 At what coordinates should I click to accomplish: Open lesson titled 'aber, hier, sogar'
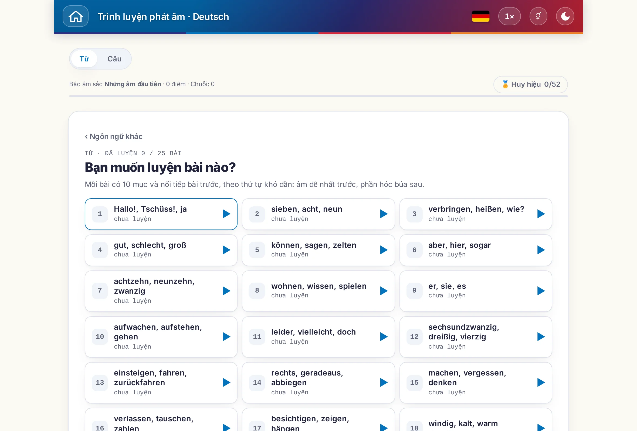point(459,245)
